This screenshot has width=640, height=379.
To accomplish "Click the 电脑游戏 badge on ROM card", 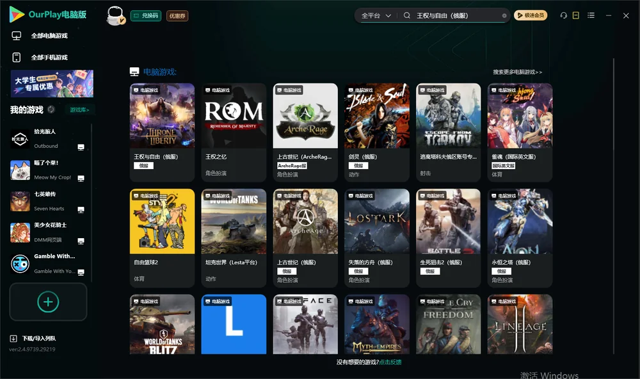I will (x=217, y=90).
